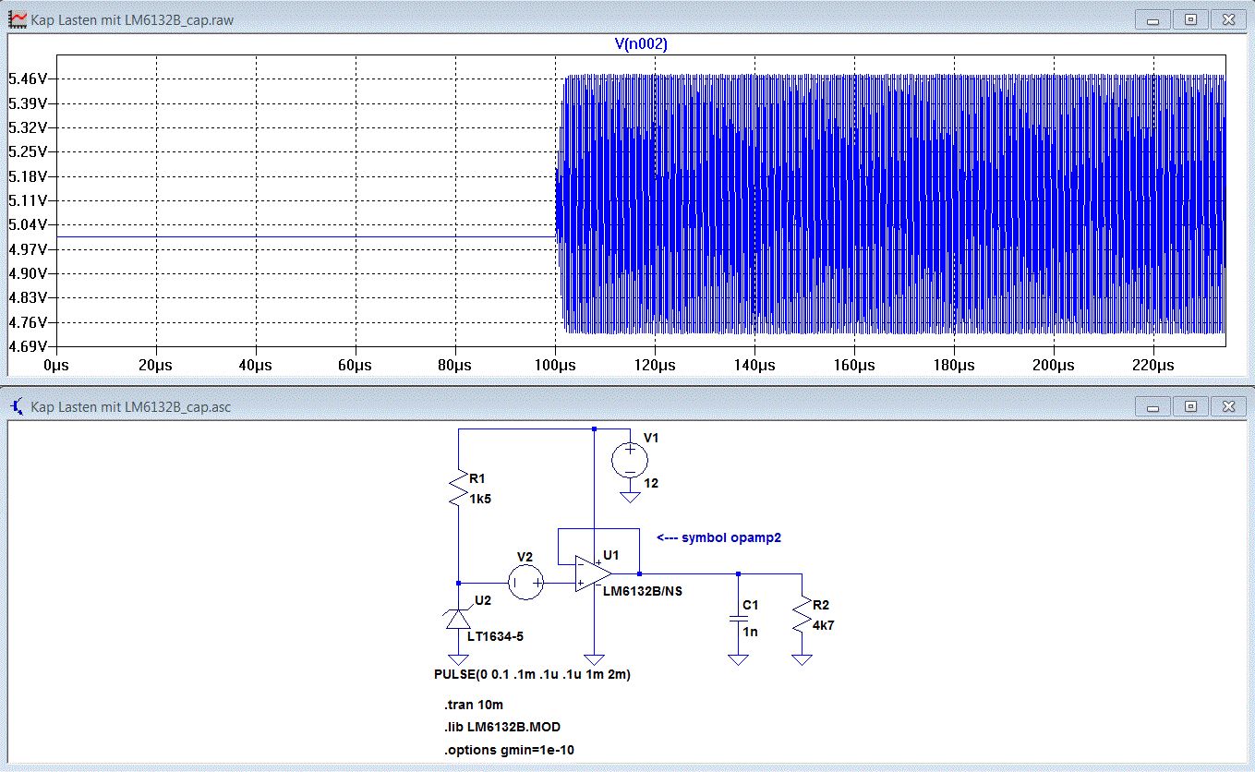The height and width of the screenshot is (772, 1255).
Task: Maximize the waveform .raw window
Action: point(1190,18)
